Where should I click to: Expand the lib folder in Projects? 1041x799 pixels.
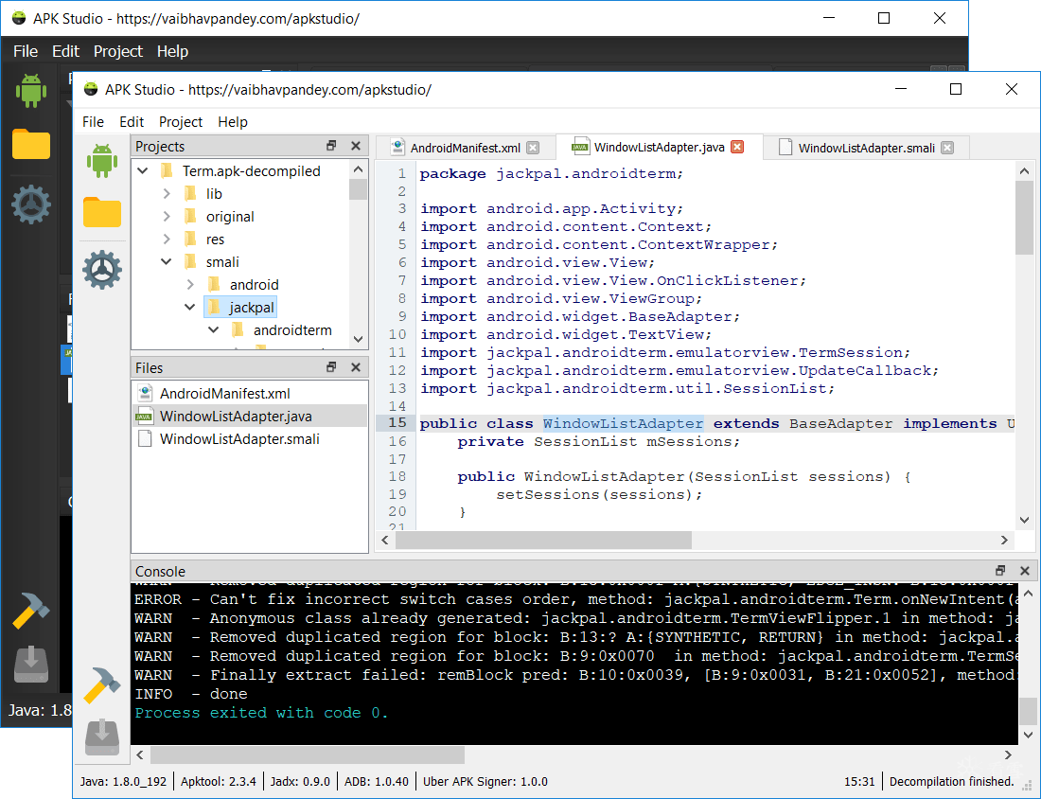pos(167,194)
